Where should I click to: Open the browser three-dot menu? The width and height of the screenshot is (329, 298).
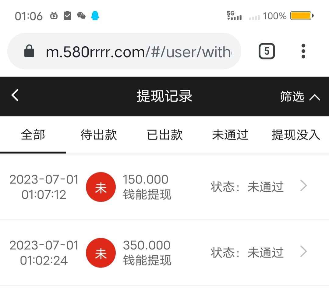(x=303, y=51)
